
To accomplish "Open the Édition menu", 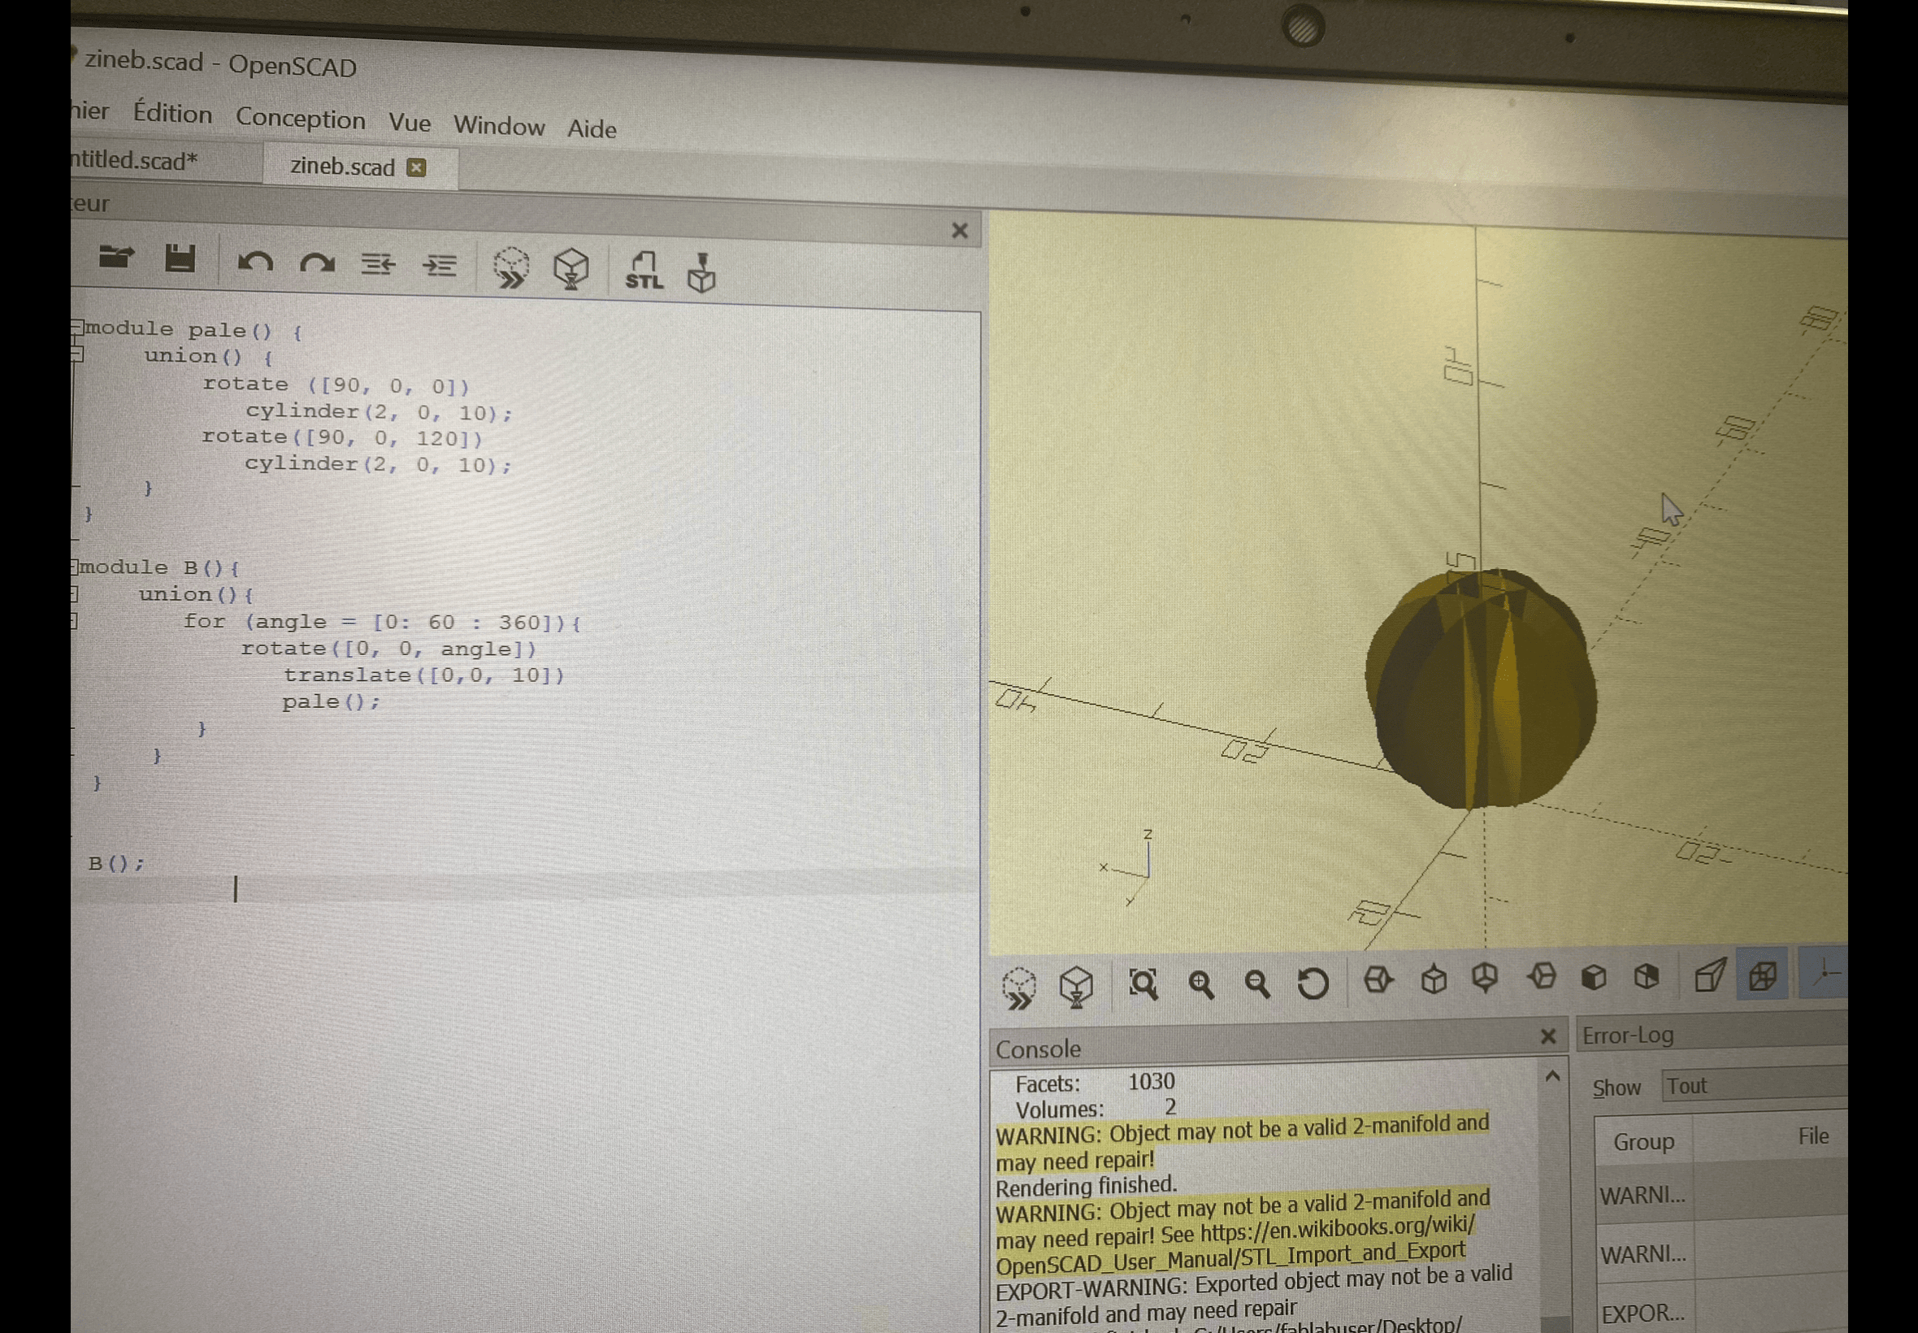I will (x=173, y=113).
